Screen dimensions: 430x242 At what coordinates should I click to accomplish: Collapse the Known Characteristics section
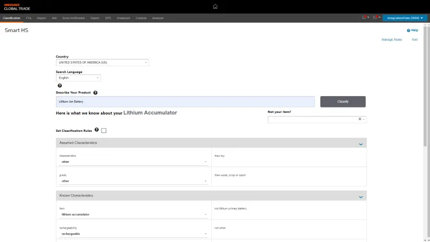[x=361, y=196]
